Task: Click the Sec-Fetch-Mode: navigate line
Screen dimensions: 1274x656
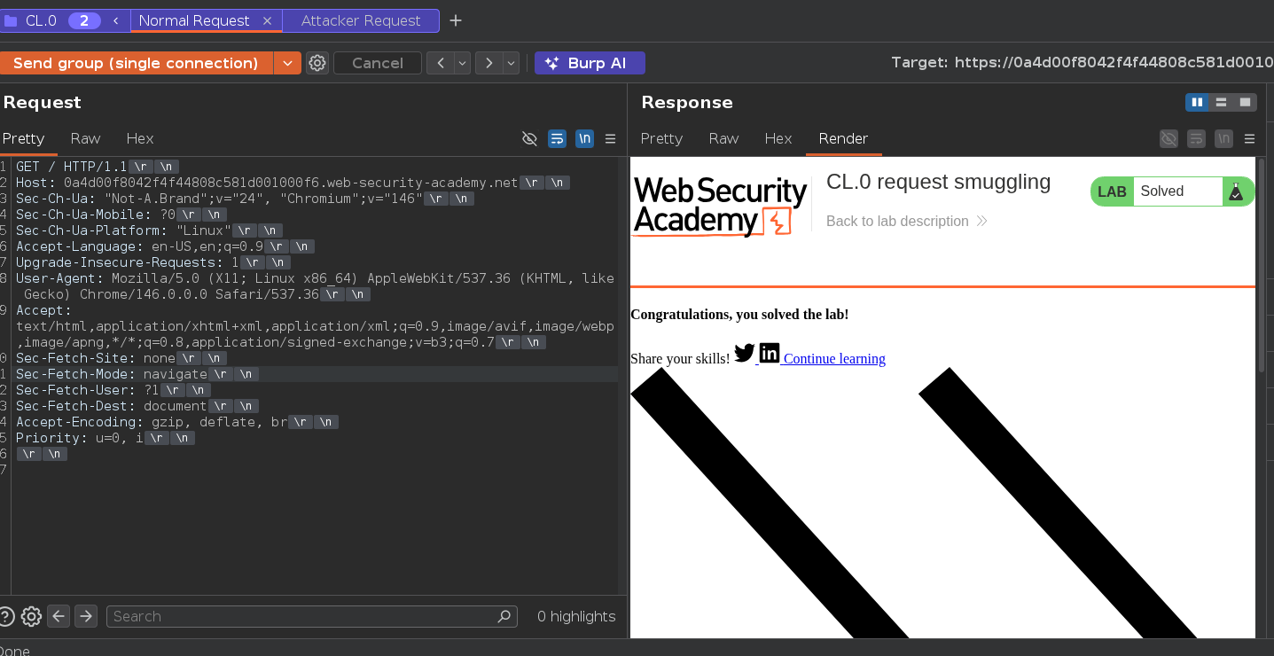Action: coord(137,374)
